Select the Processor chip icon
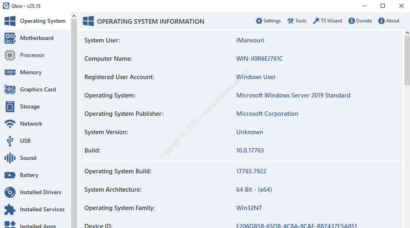Screen dimensions: 410x228 tap(10, 55)
